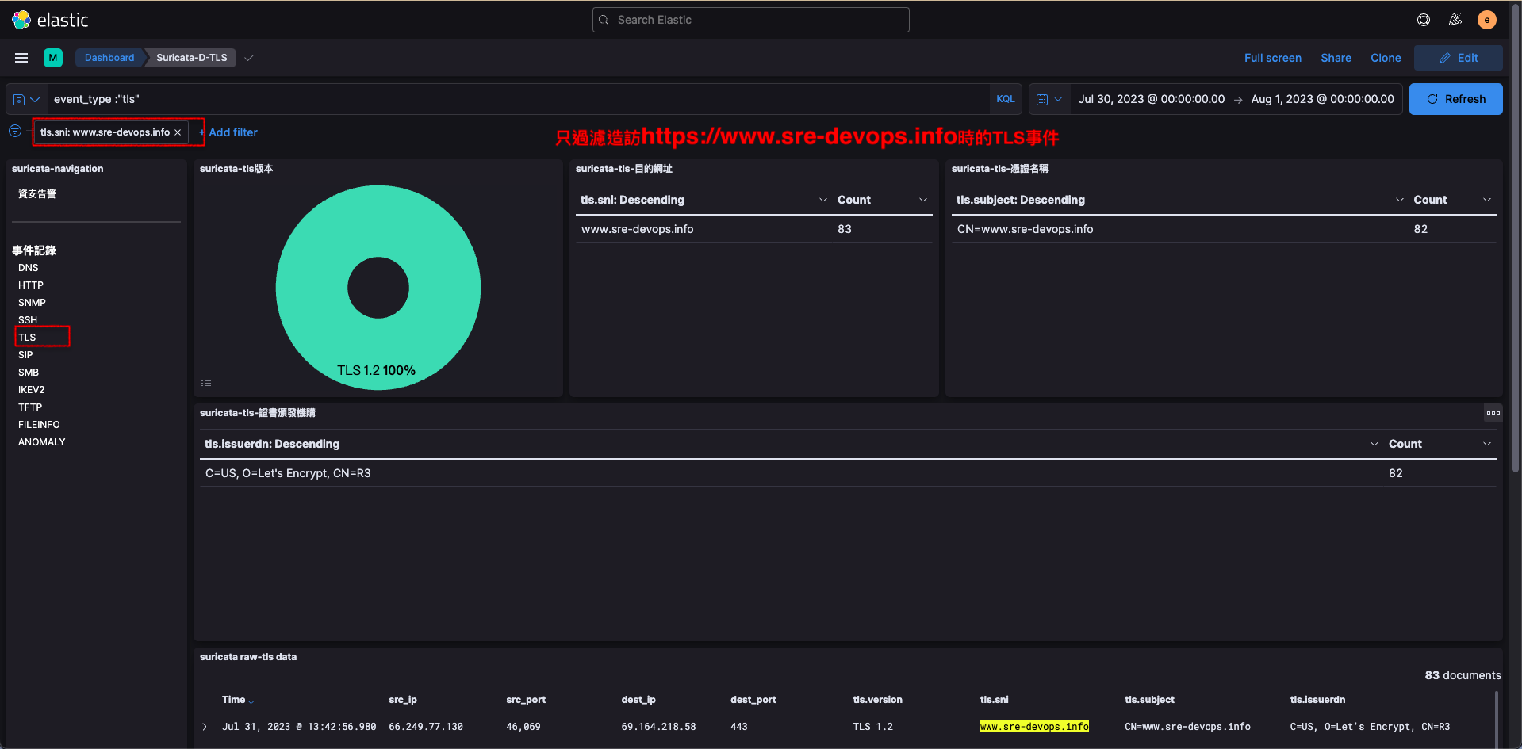Screen dimensions: 1522x749
Task: Click the green M space avatar
Action: [53, 58]
